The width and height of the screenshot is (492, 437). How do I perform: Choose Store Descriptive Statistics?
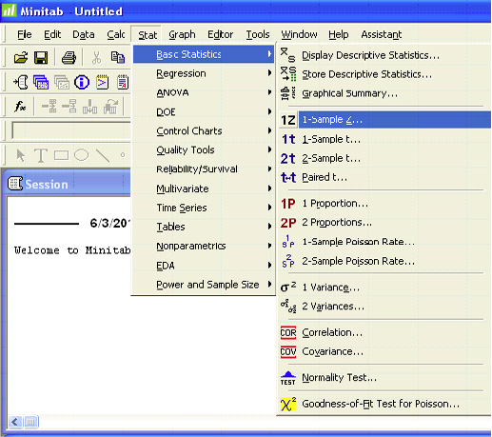384,74
